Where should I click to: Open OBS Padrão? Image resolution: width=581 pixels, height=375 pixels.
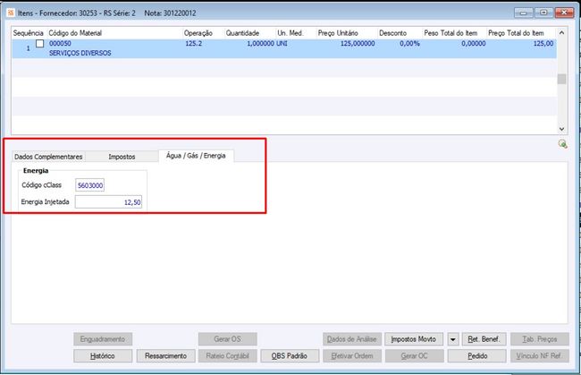click(x=290, y=355)
